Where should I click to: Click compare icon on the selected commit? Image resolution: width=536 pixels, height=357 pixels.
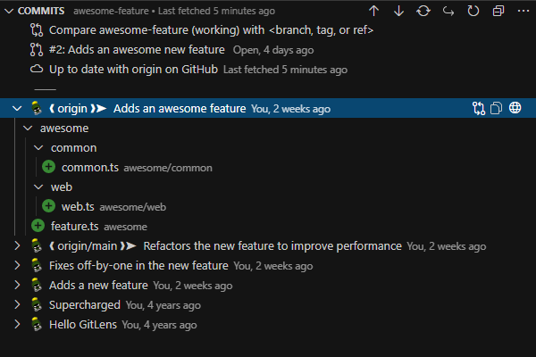[x=479, y=109]
